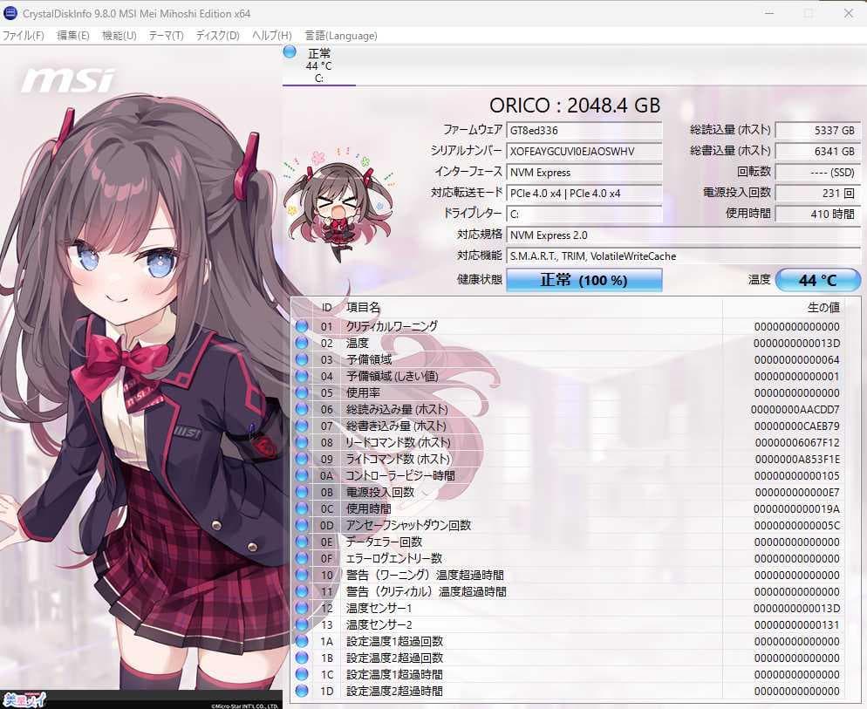
Task: Click status orb for 01 クリティカルワーニング
Action: [x=302, y=326]
